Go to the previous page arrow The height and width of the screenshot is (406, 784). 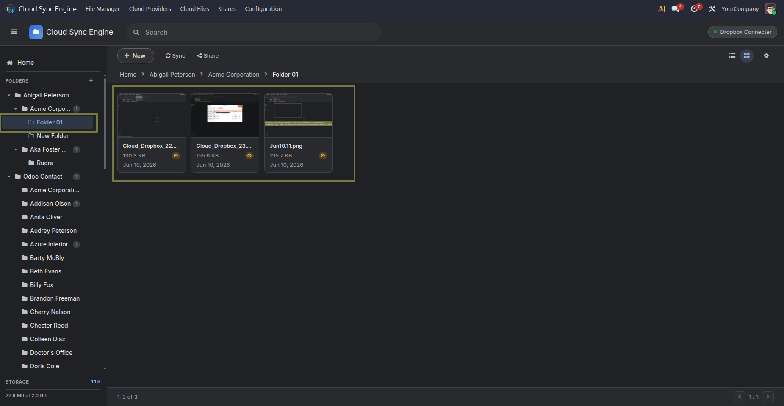click(740, 397)
